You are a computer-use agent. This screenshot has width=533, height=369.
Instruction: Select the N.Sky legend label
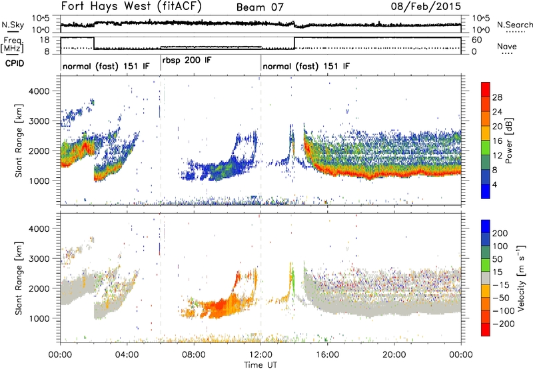click(13, 25)
